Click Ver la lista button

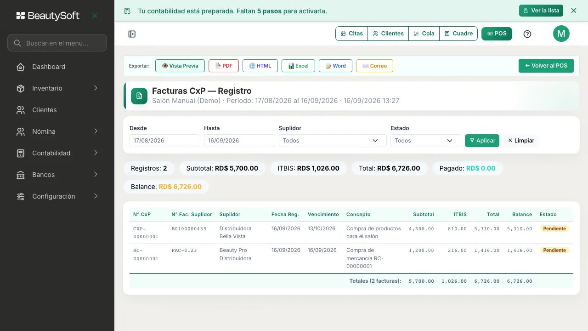coord(541,11)
